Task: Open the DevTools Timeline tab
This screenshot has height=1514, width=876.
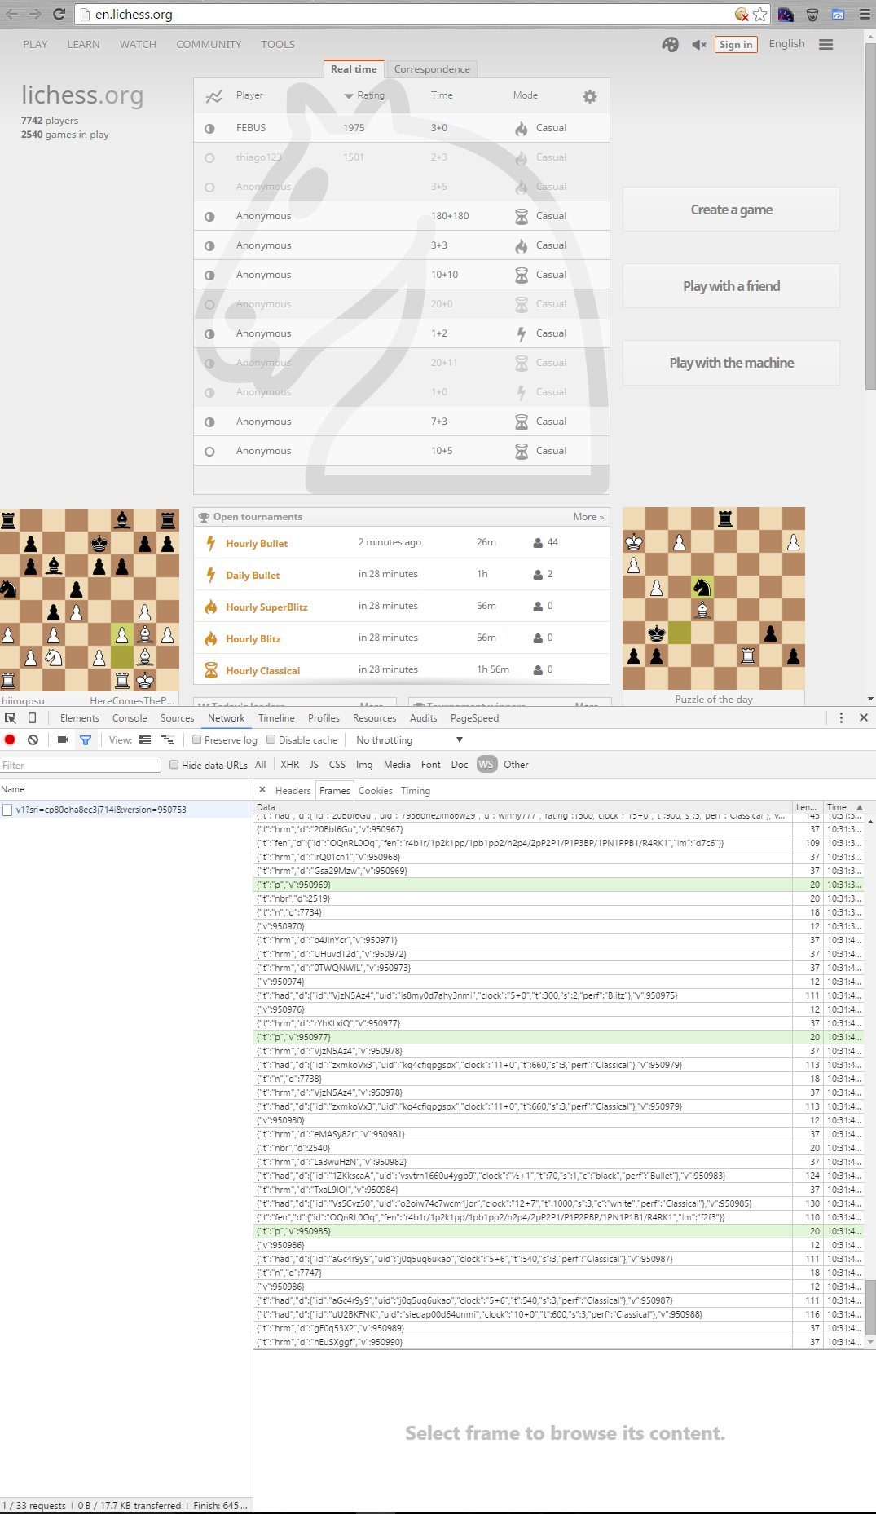Action: pos(276,717)
